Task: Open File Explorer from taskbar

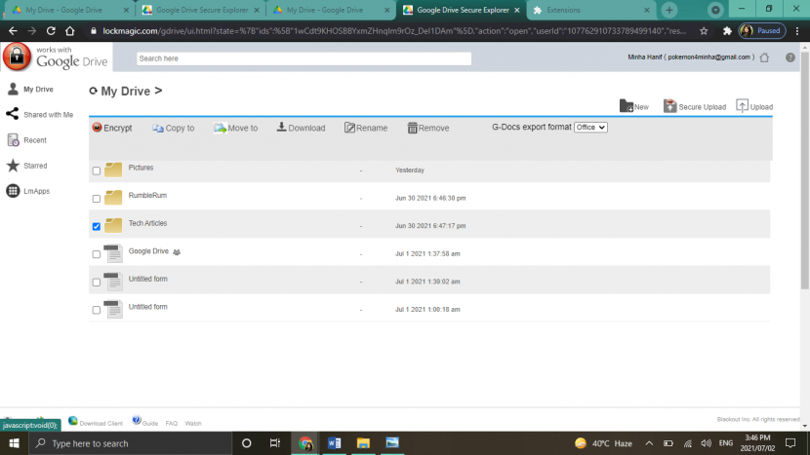Action: (363, 443)
